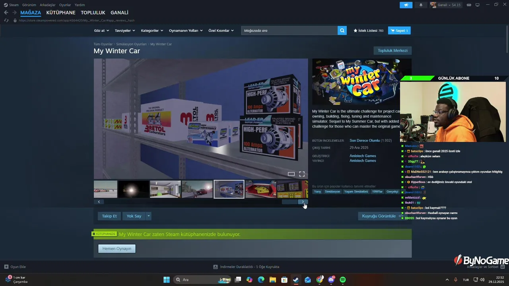509x286 pixels.
Task: Open Spotify from taskbar
Action: [343, 280]
